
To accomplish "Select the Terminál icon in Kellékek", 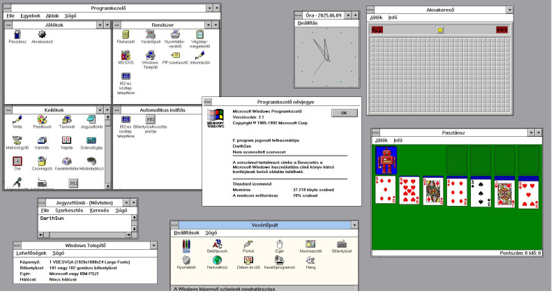I will click(x=66, y=119).
